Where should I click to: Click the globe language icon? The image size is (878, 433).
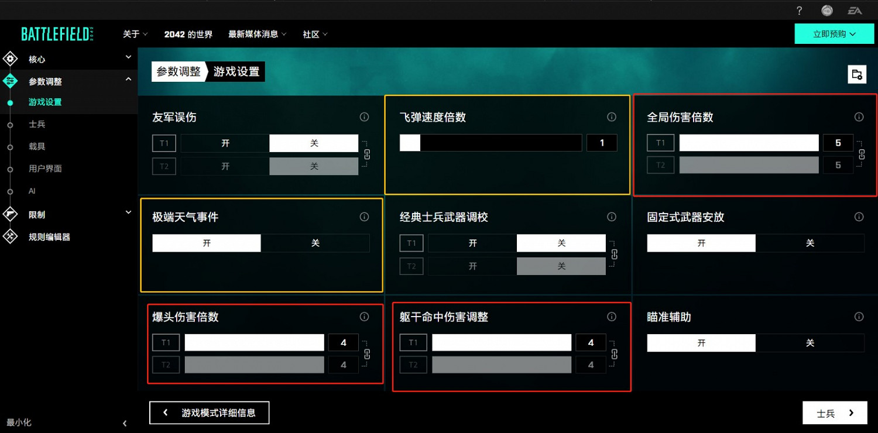[826, 10]
